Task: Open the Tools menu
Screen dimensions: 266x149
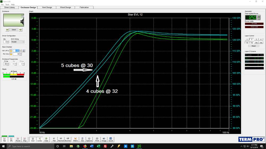Action: click(x=7, y=5)
